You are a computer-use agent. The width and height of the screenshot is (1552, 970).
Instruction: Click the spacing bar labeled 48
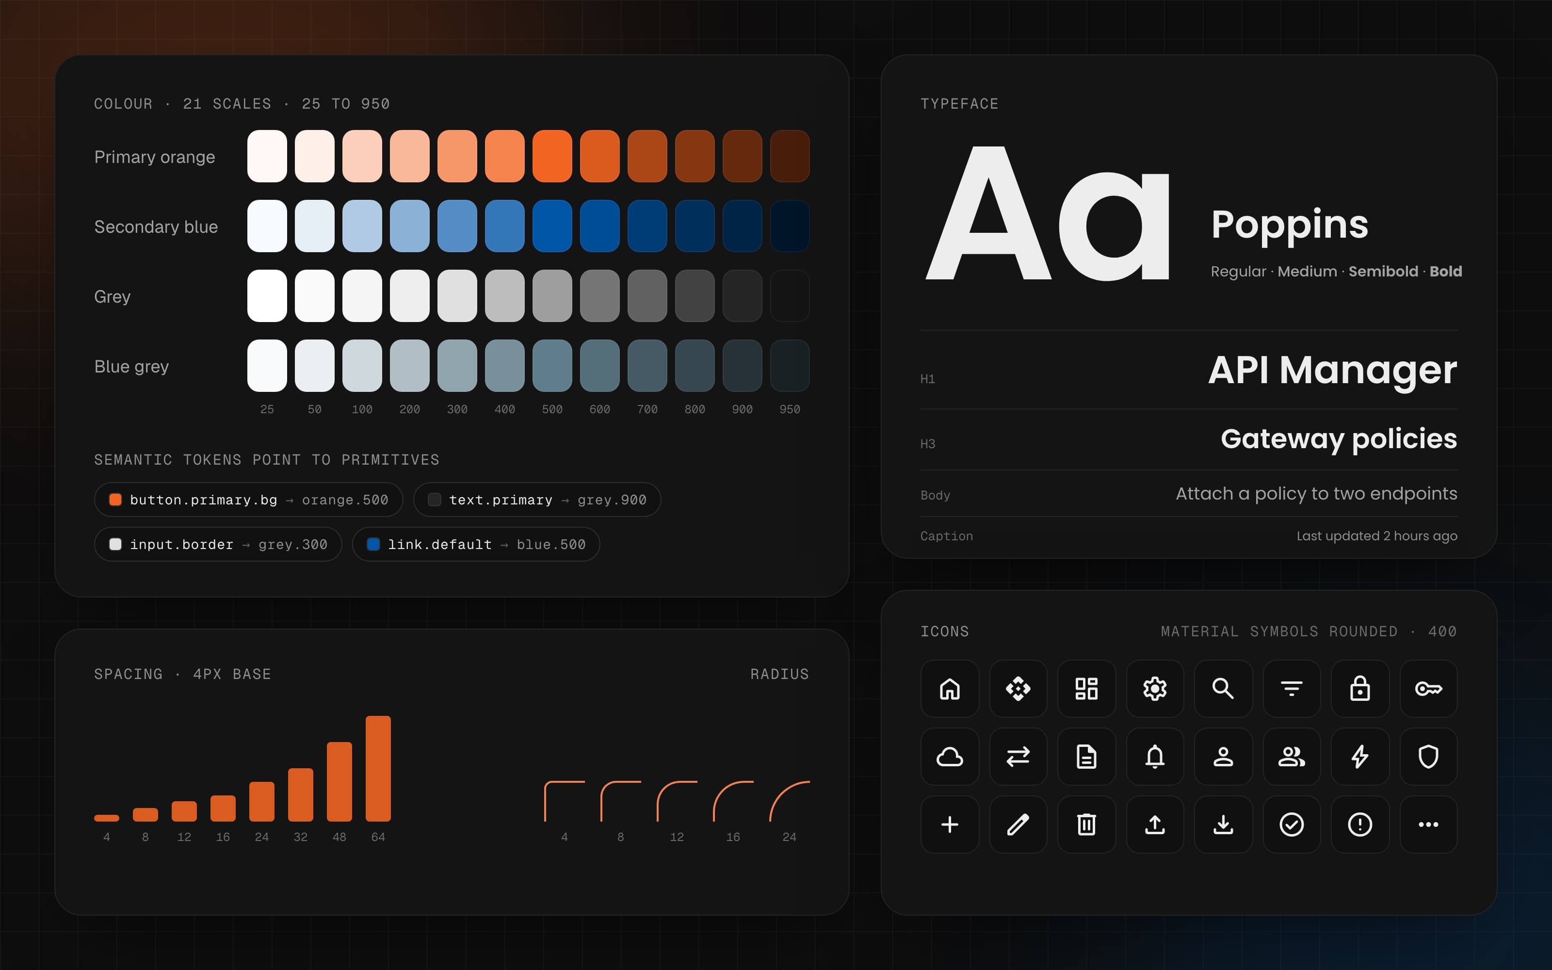point(339,782)
